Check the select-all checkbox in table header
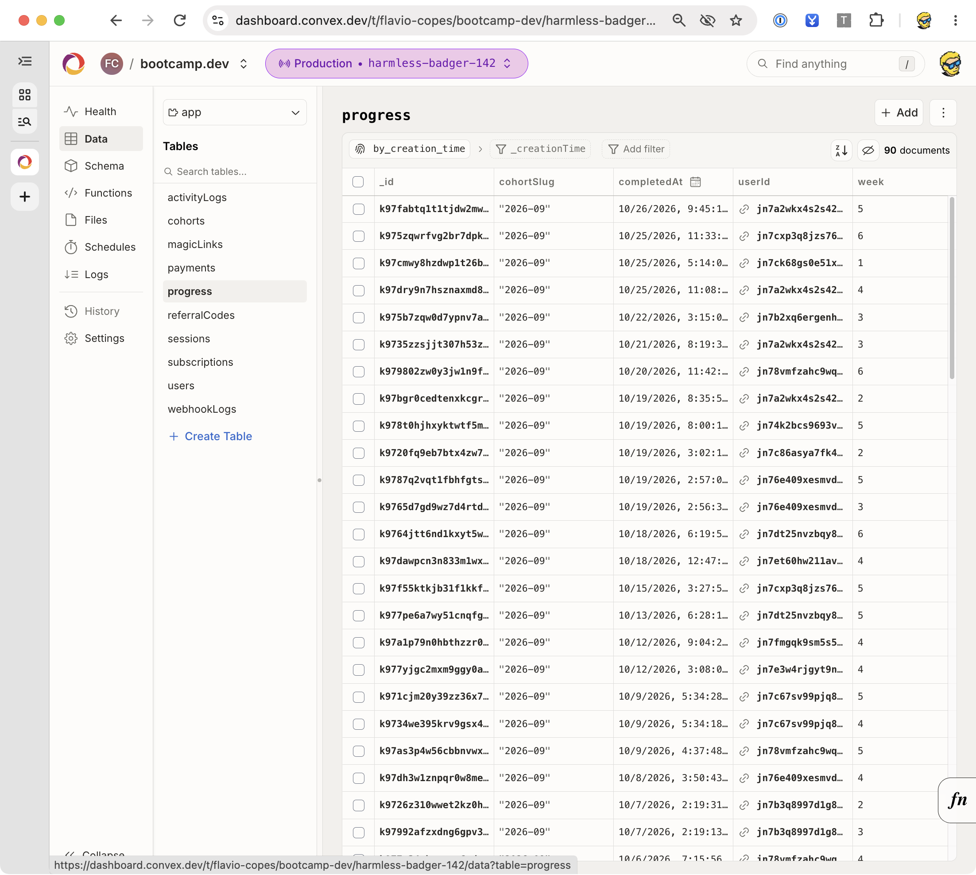Screen dimensions: 976x875 coord(358,182)
